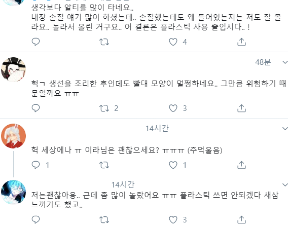Reply to the 48분 tweet about 빨대
Image resolution: width=288 pixels, height=227 pixels.
pyautogui.click(x=35, y=108)
